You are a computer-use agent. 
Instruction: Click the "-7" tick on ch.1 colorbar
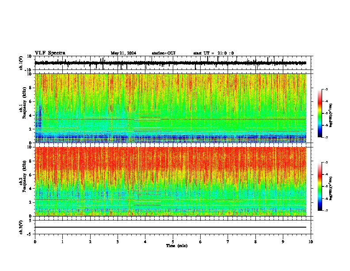pyautogui.click(x=326, y=137)
